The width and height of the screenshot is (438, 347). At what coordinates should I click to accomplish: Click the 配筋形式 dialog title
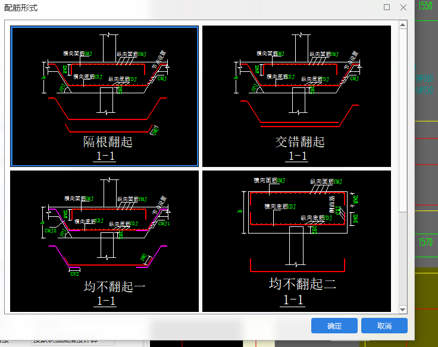(21, 8)
